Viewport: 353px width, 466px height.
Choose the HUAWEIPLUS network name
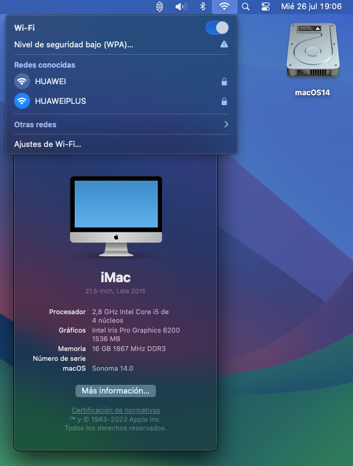click(x=61, y=101)
